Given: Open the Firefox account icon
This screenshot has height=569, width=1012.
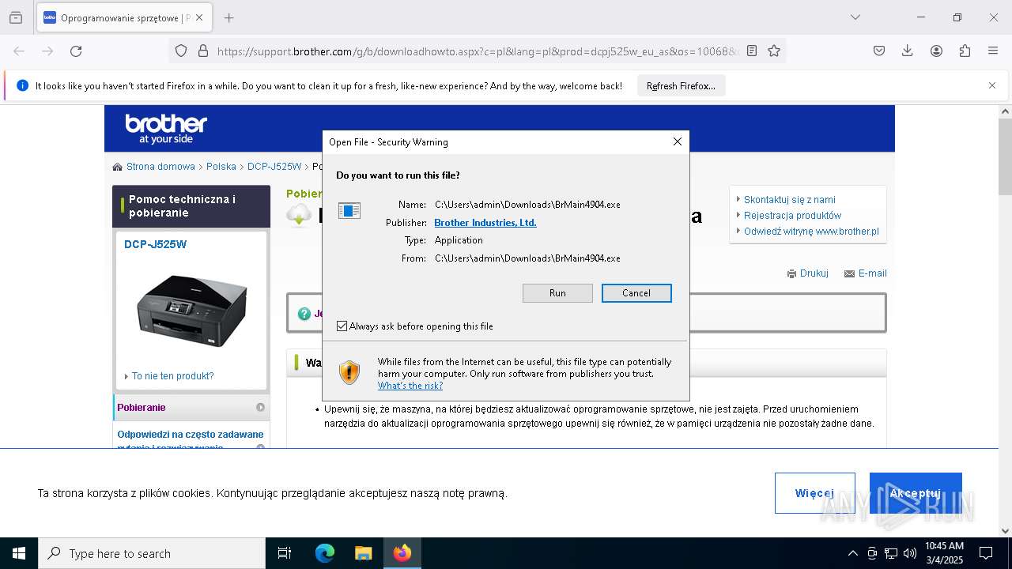Looking at the screenshot, I should (x=936, y=51).
